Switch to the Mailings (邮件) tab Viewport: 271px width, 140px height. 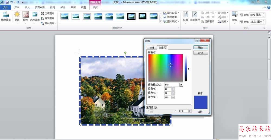pyautogui.click(x=63, y=7)
